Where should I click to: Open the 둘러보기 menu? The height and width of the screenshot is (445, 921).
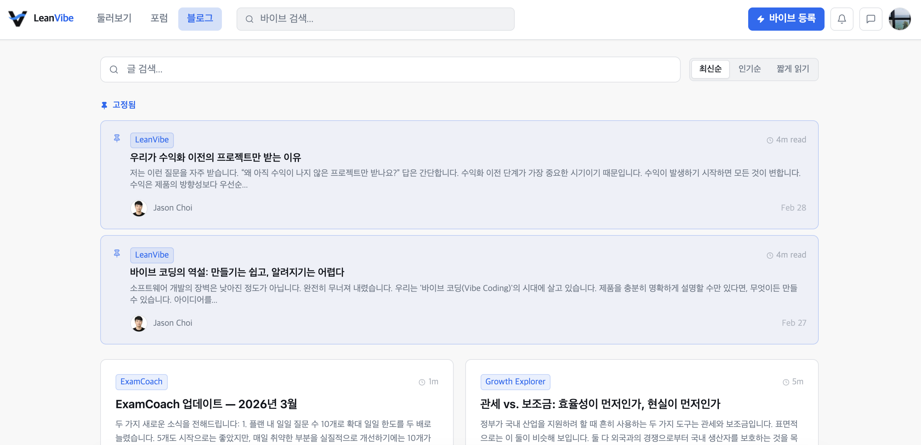115,18
